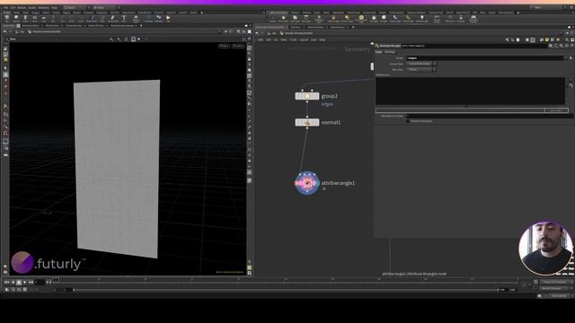Open network editor Layout menu
Screen dimensions: 575x323
point(304,39)
